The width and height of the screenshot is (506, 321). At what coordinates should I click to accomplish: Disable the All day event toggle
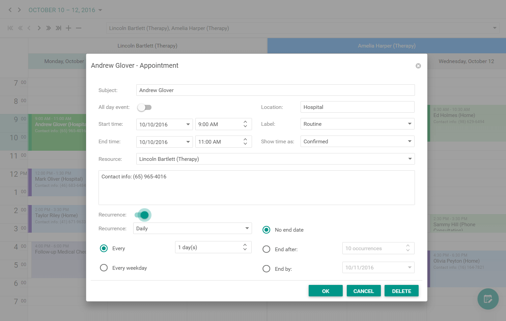(144, 107)
